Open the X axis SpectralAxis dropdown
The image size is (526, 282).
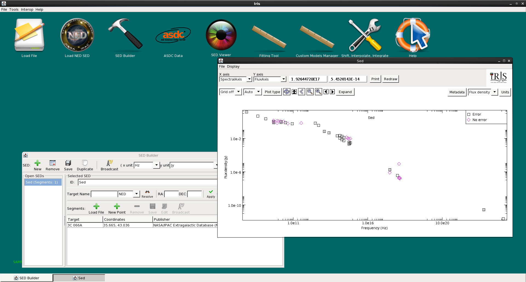[249, 79]
